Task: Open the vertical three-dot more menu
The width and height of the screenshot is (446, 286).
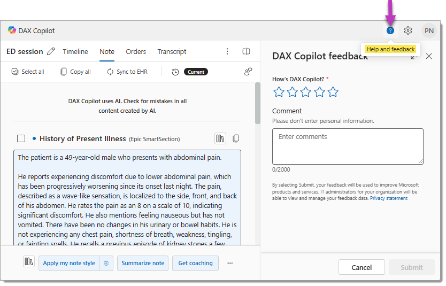Action: pos(227,51)
